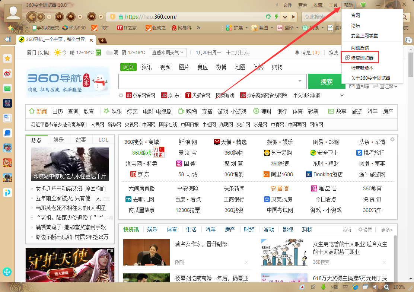Click the download (下载) green arrow icon

pyautogui.click(x=323, y=287)
